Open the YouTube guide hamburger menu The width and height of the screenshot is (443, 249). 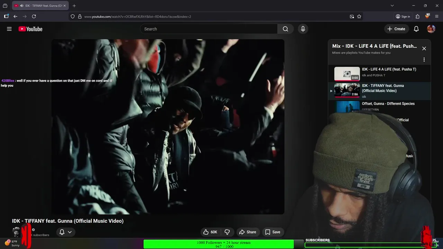point(9,29)
